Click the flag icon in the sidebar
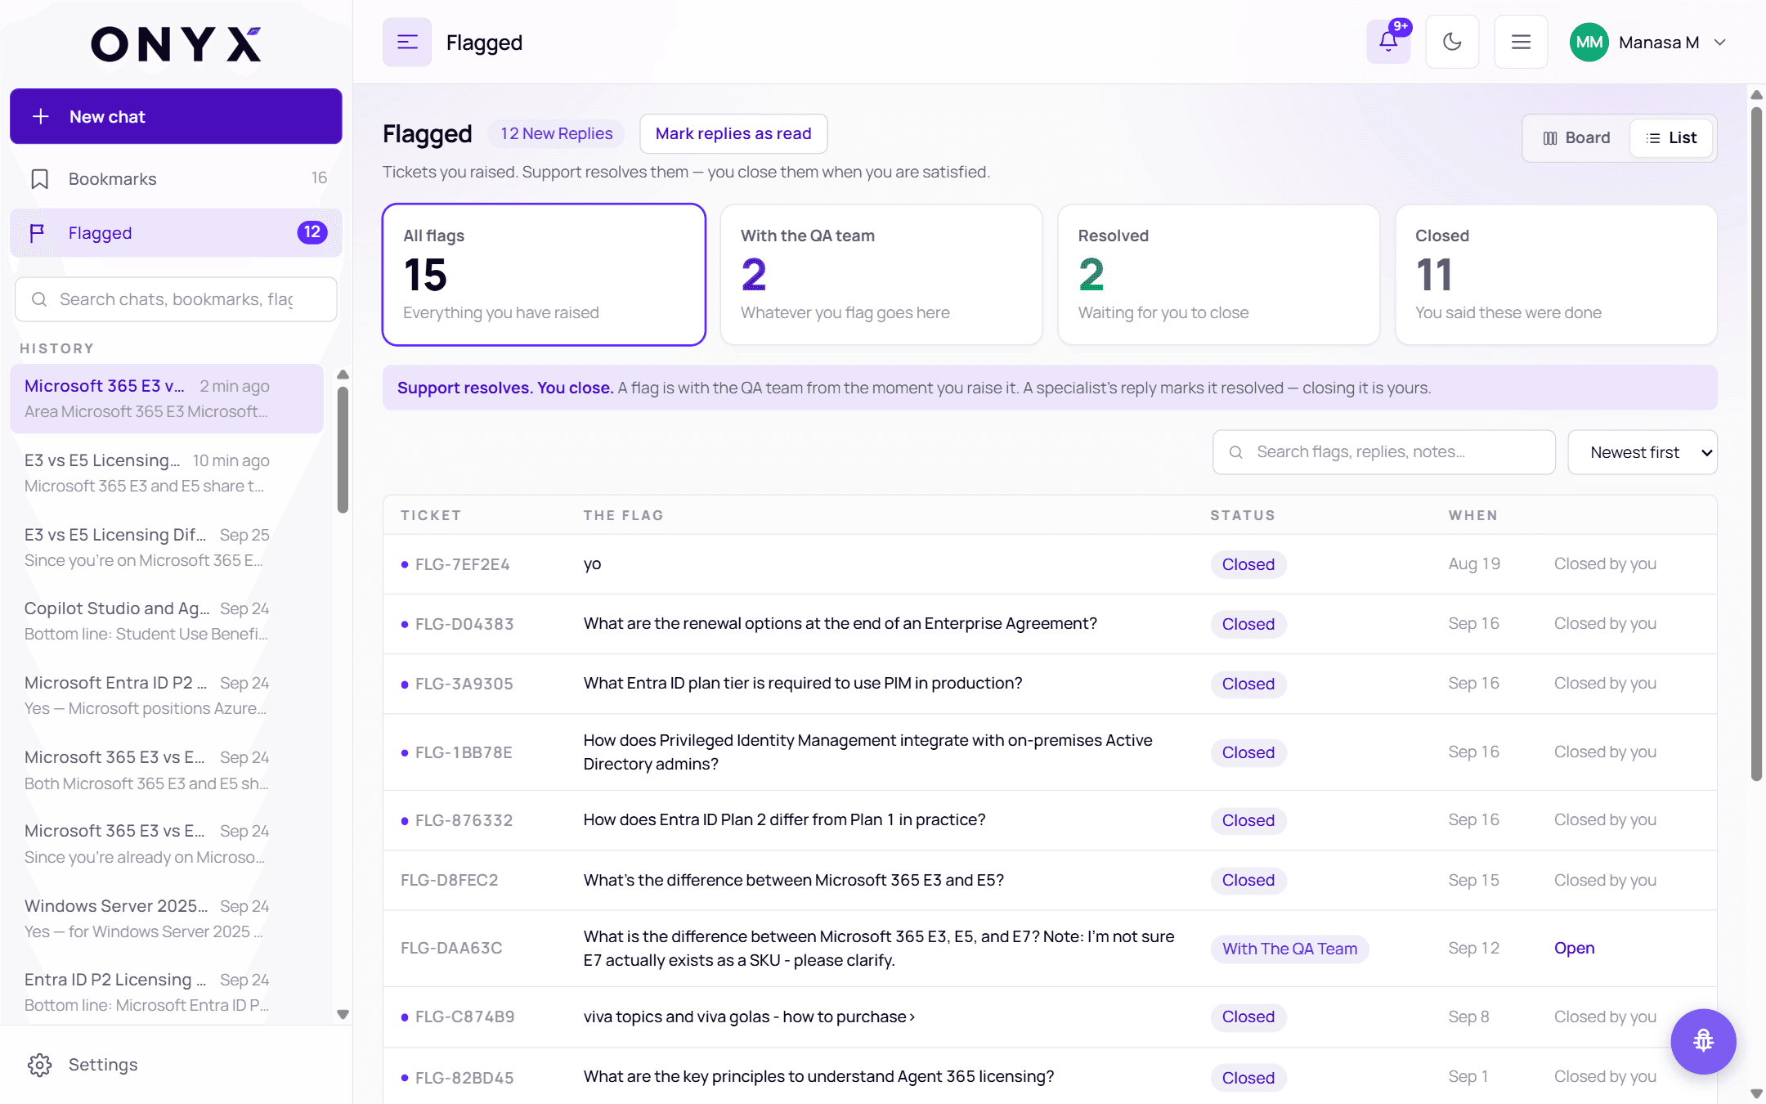This screenshot has width=1766, height=1104. tap(37, 233)
